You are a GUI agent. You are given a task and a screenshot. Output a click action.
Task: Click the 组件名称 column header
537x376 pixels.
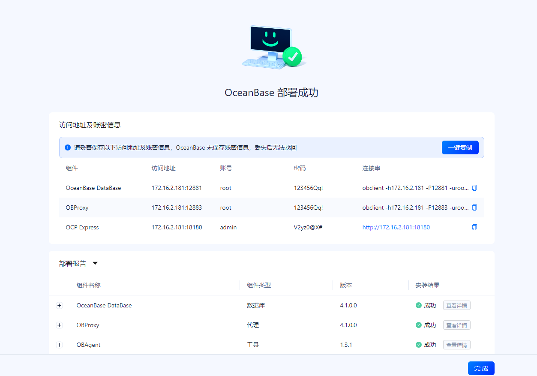(x=89, y=285)
